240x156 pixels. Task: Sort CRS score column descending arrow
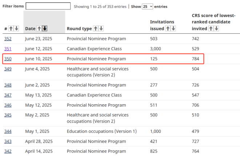pos(216,29)
